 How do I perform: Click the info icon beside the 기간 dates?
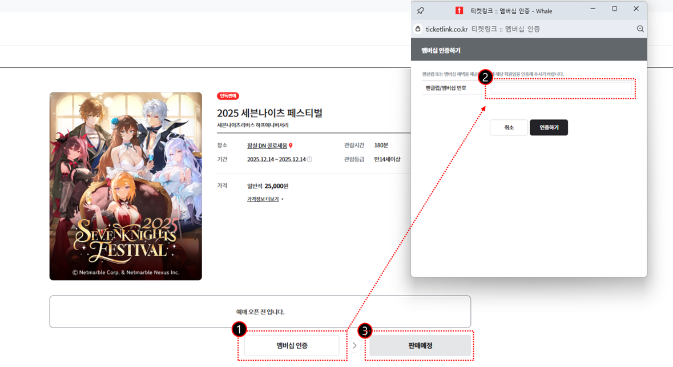(x=309, y=159)
